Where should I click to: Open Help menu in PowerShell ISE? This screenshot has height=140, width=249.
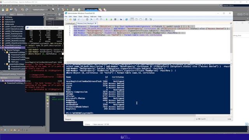coord(100,16)
